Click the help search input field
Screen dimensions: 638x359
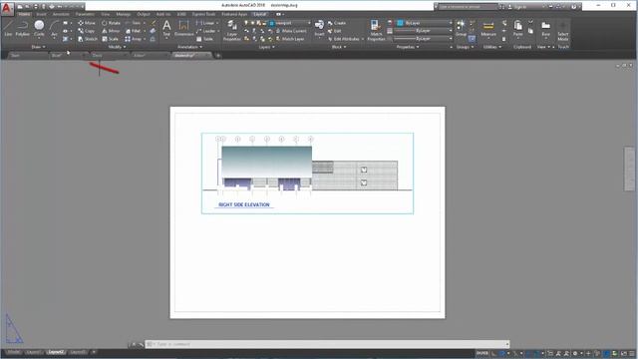point(468,7)
